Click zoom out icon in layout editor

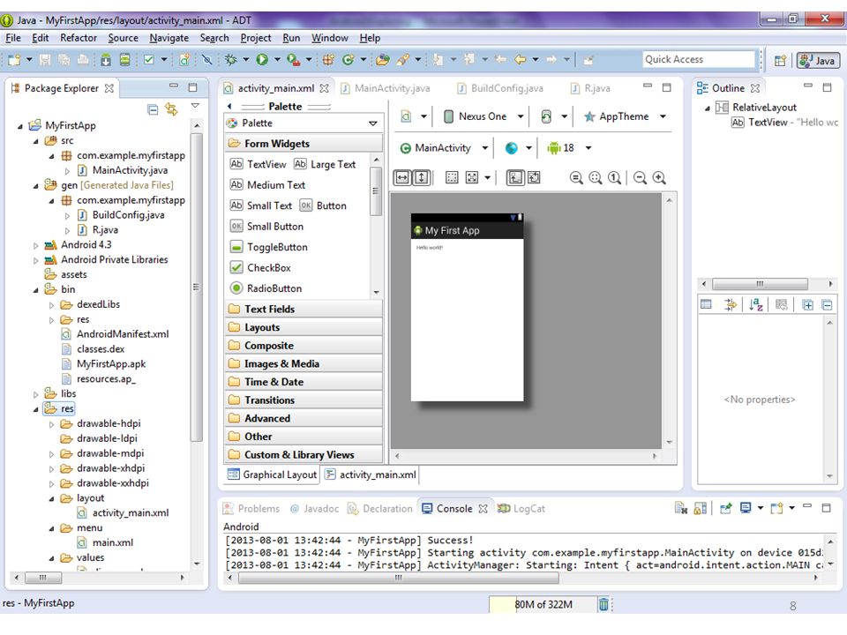(x=641, y=177)
